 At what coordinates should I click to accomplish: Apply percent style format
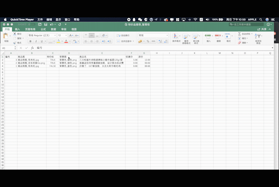pyautogui.click(x=148, y=41)
